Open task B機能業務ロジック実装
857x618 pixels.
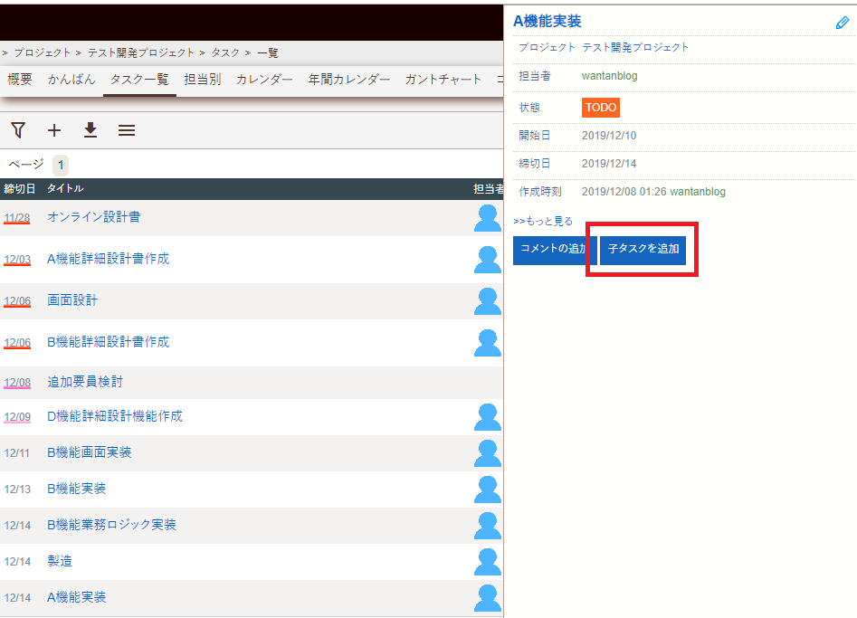111,524
